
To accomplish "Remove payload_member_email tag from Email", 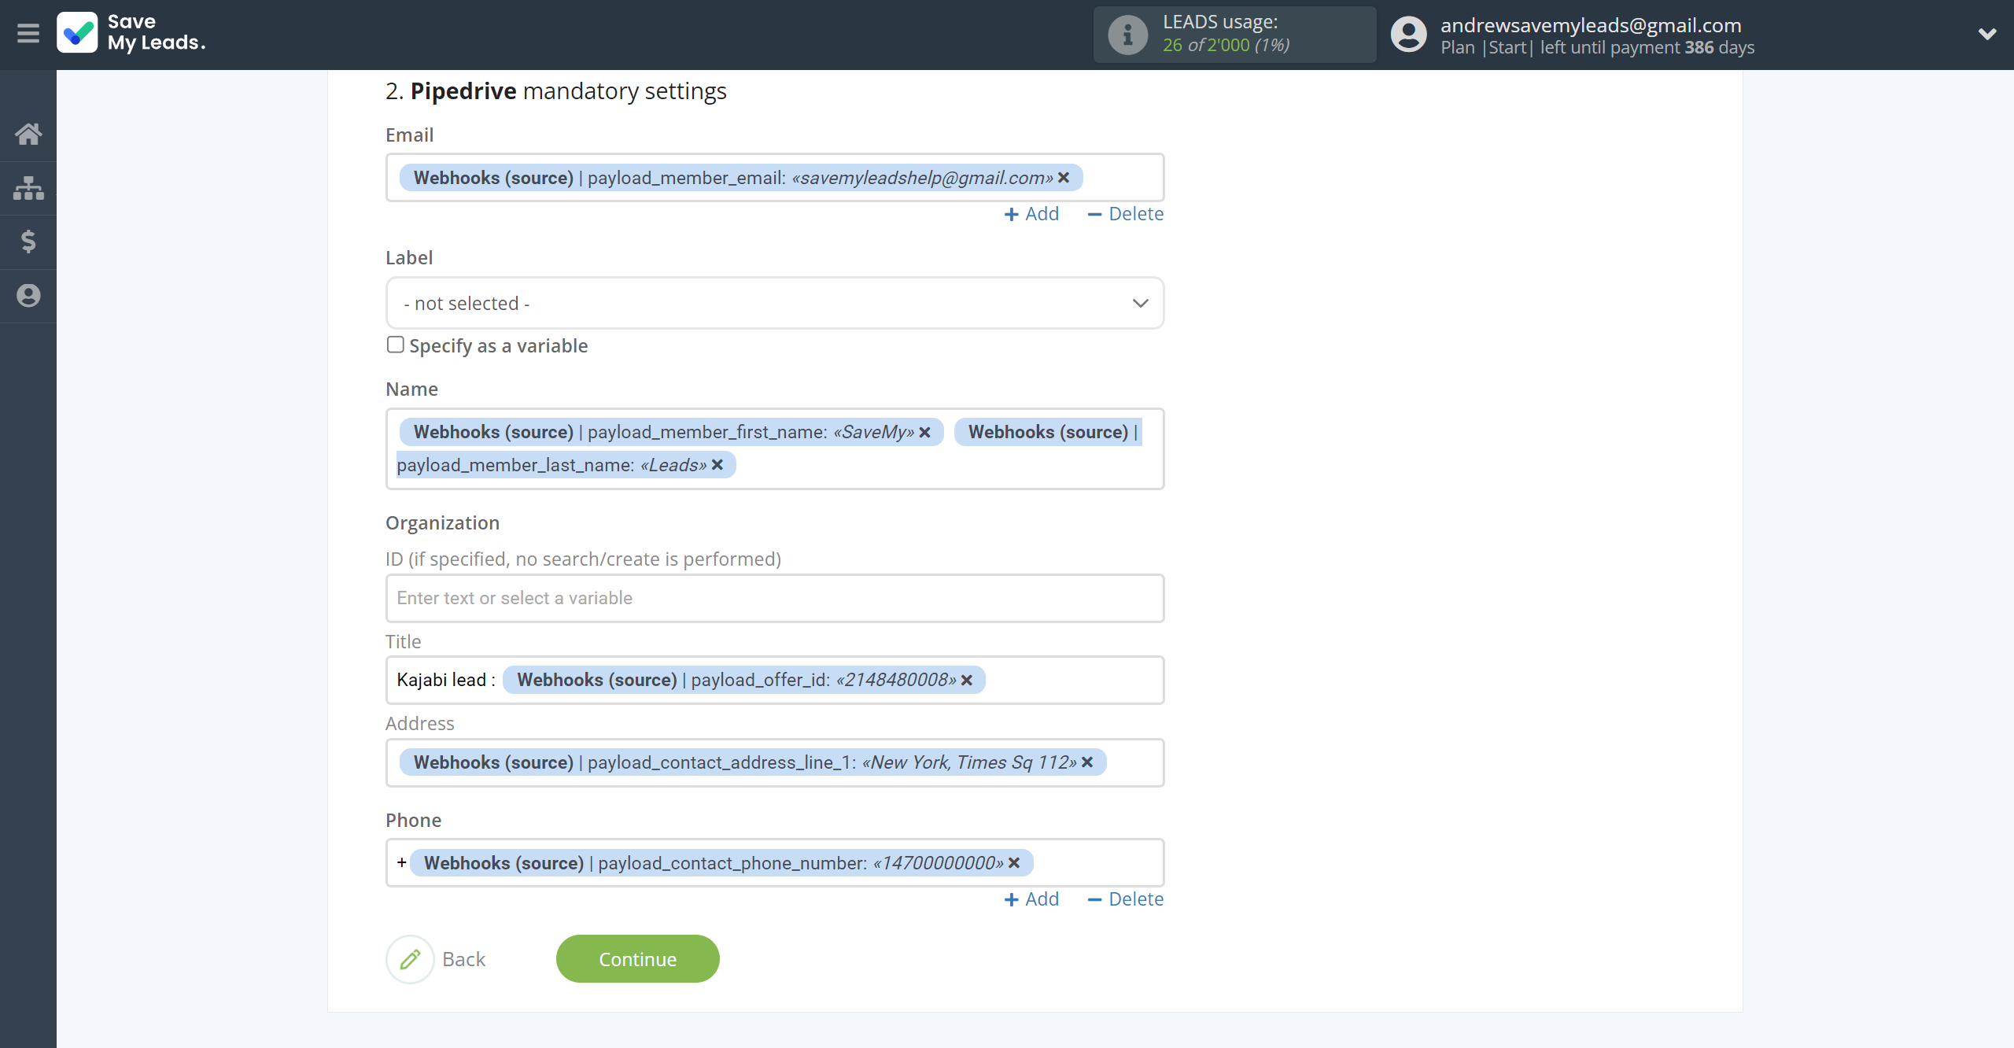I will (x=1064, y=178).
